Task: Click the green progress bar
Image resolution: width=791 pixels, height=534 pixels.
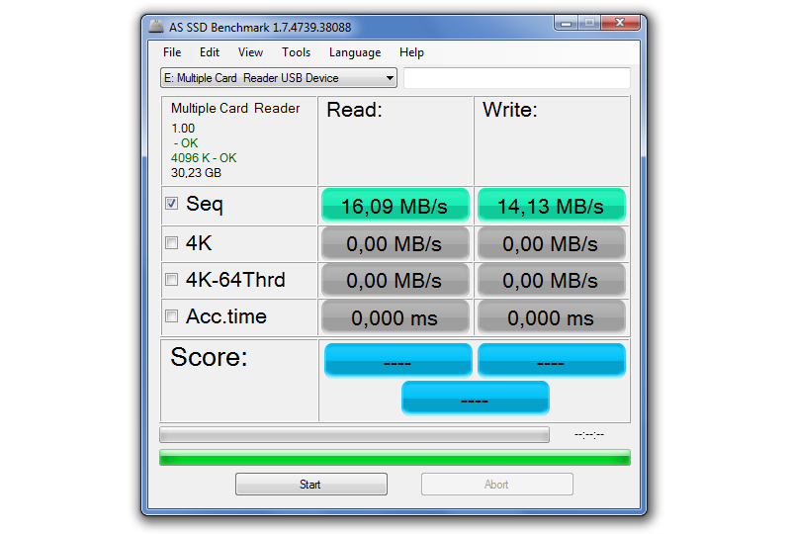Action: [395, 457]
